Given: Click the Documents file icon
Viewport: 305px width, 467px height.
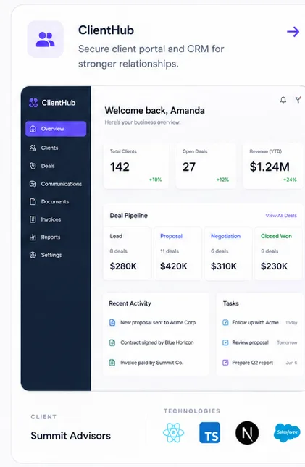Looking at the screenshot, I should 33,201.
